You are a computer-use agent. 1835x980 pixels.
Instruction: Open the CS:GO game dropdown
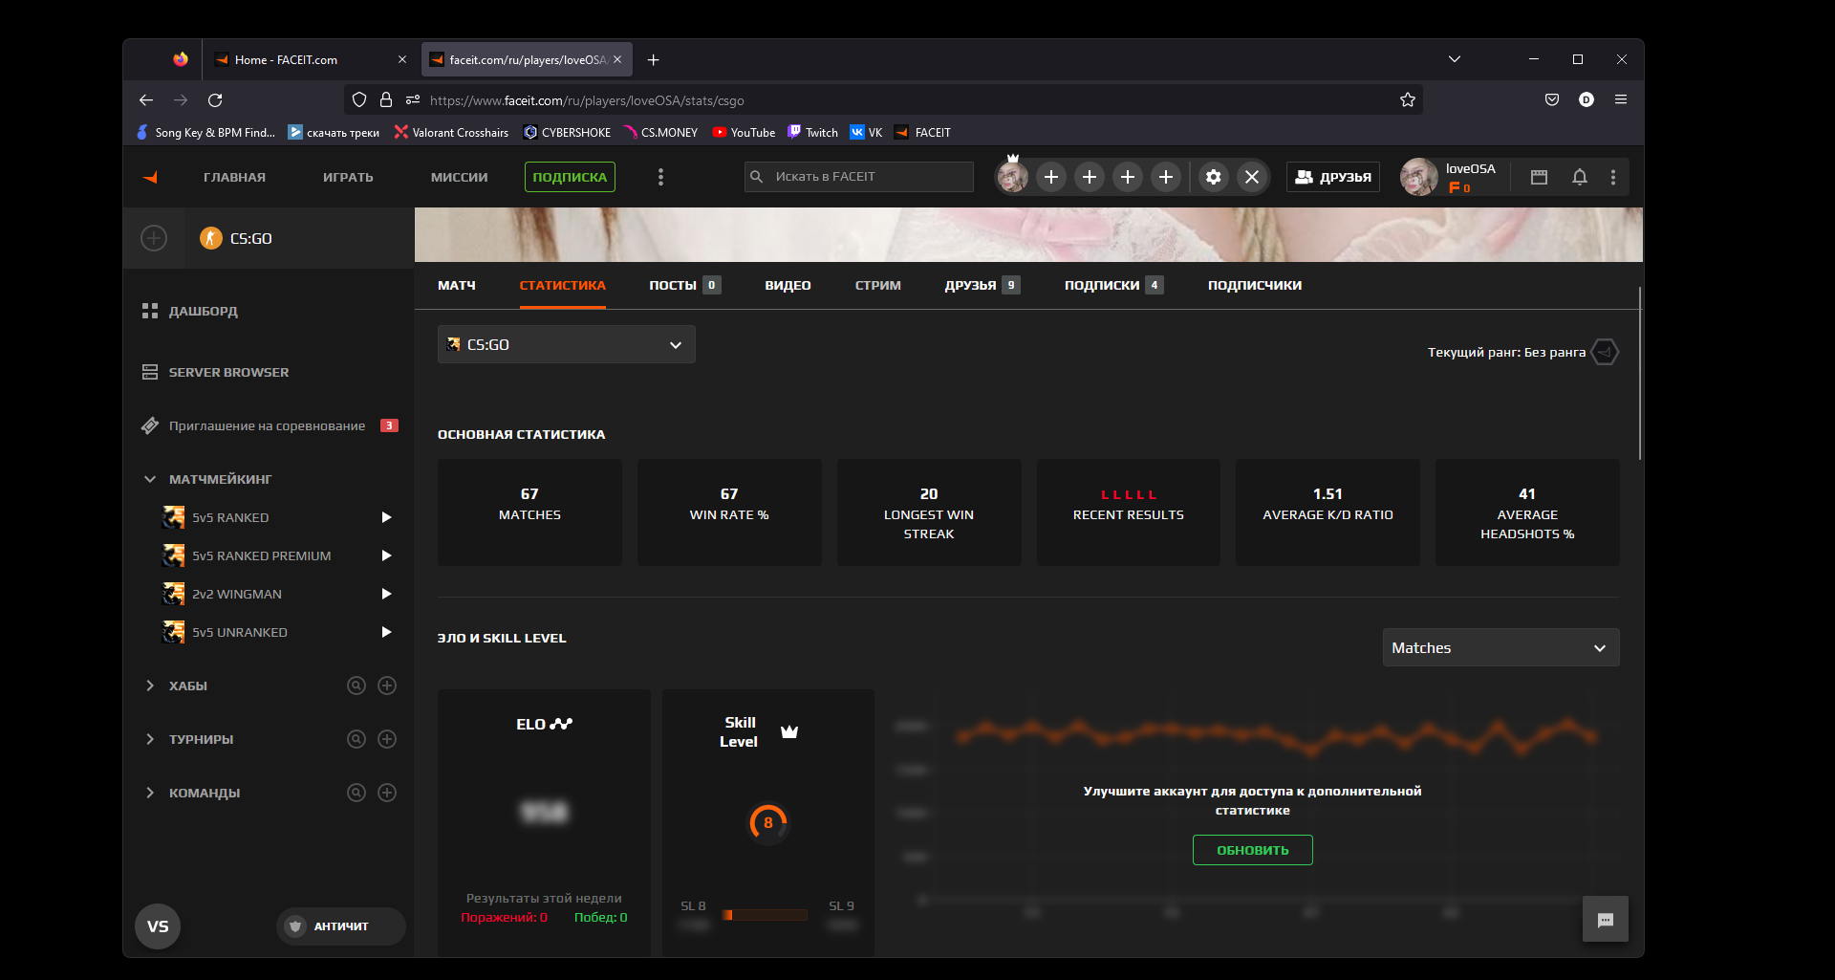(x=566, y=344)
